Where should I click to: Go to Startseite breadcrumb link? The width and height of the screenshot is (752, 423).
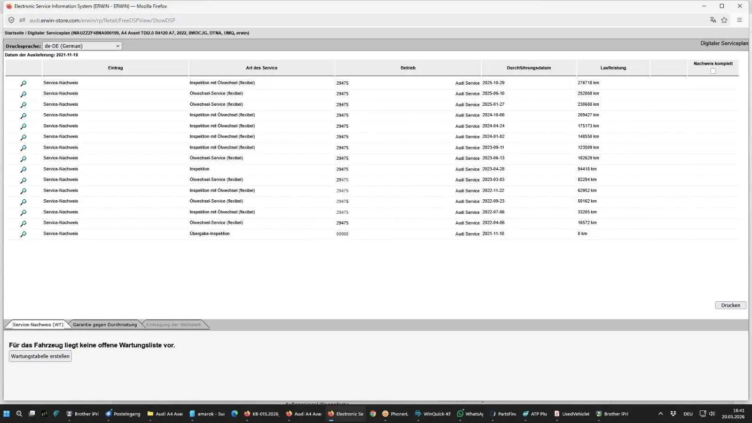pos(14,33)
